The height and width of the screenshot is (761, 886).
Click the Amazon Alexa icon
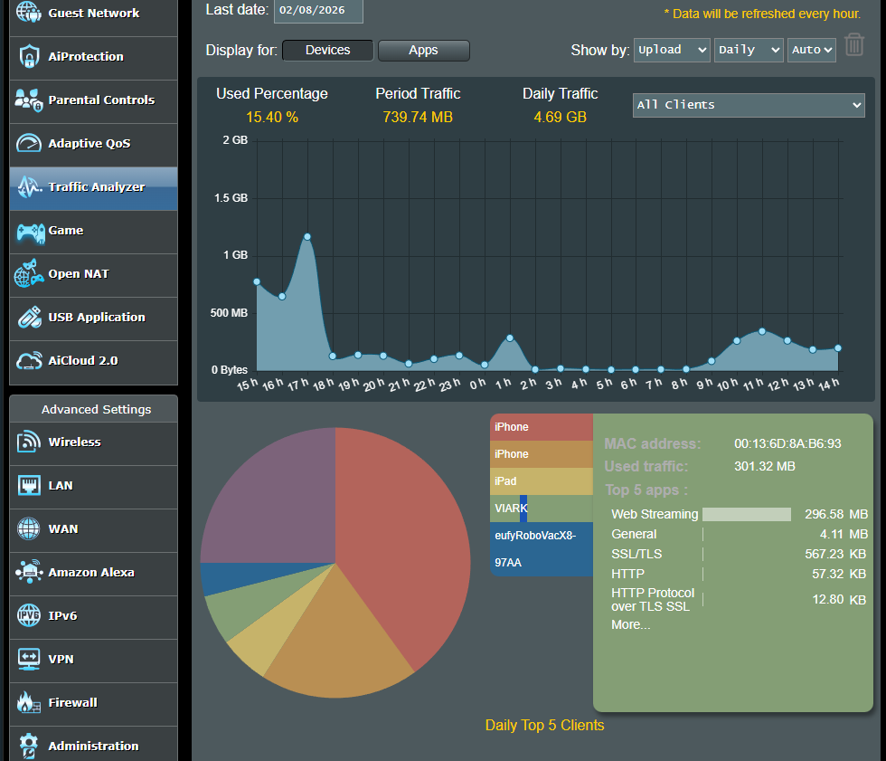pos(29,572)
